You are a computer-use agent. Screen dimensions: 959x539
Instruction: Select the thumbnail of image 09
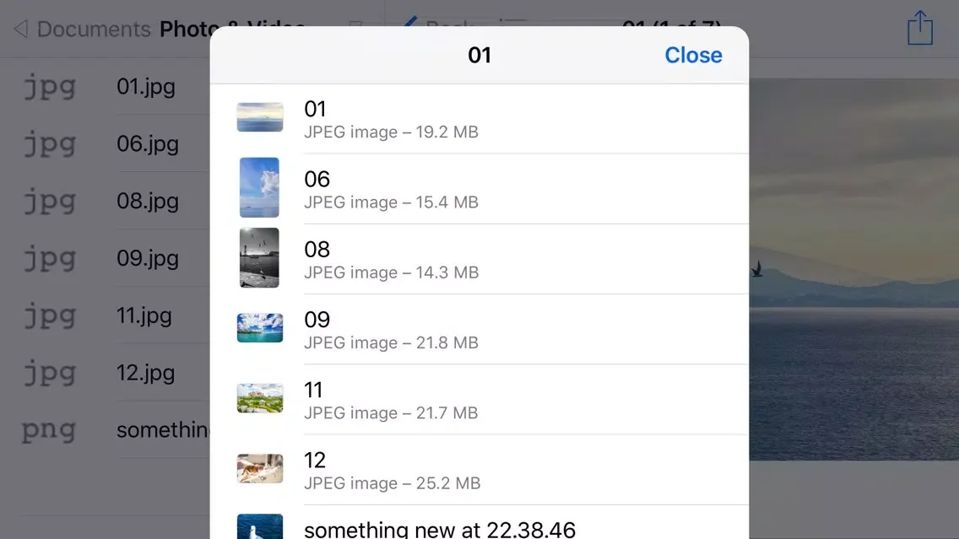(259, 328)
